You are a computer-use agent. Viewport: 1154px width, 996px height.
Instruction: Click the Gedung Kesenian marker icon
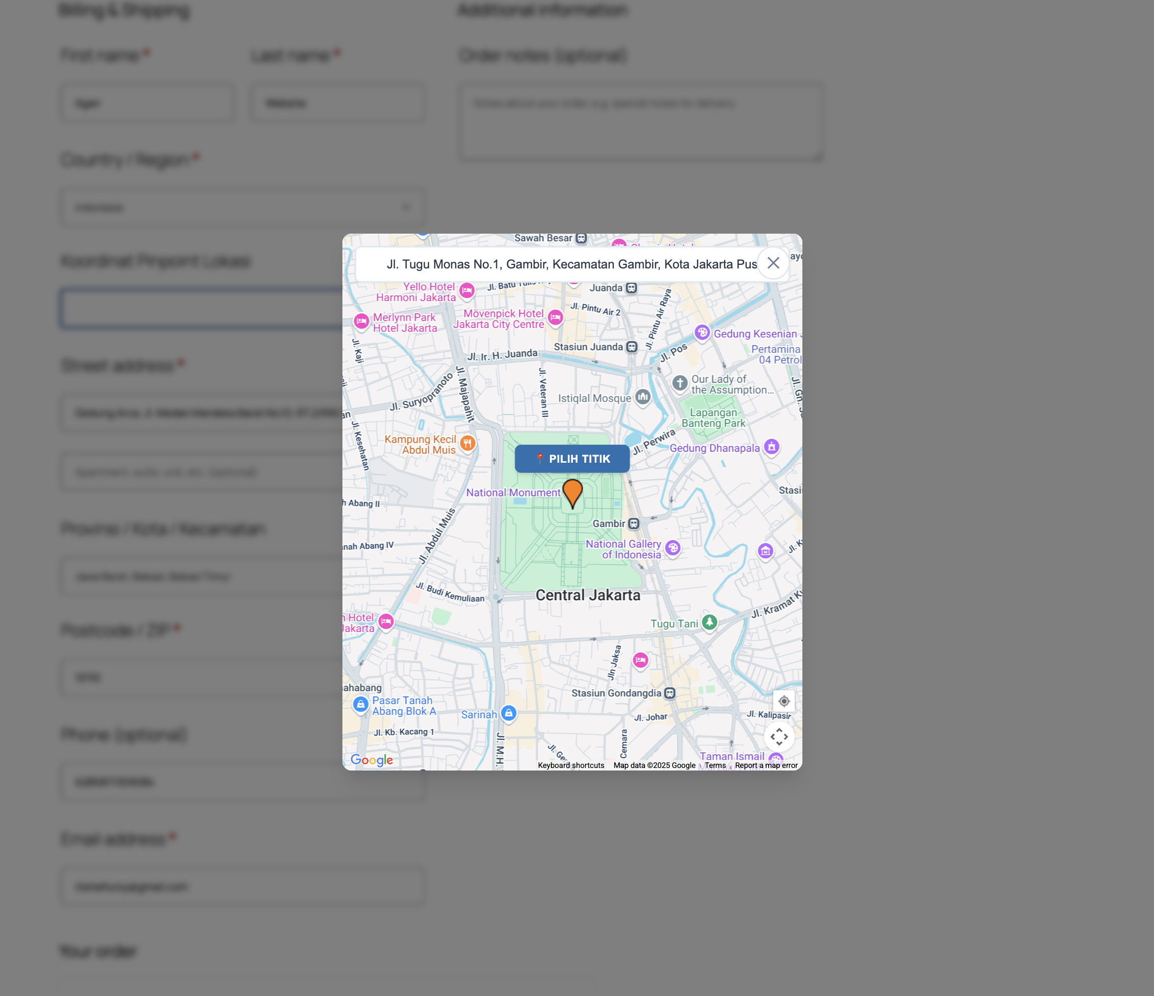click(x=702, y=332)
